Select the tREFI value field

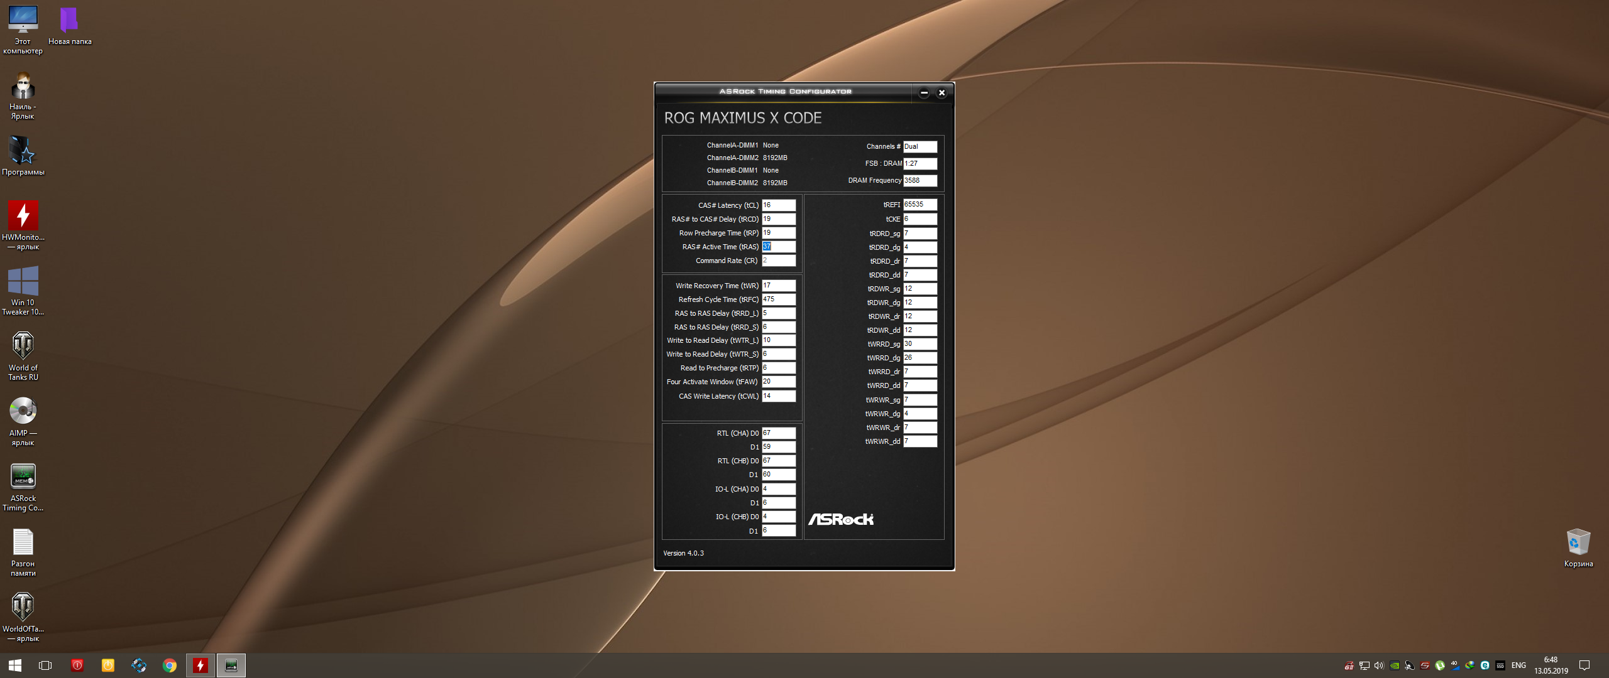click(920, 205)
